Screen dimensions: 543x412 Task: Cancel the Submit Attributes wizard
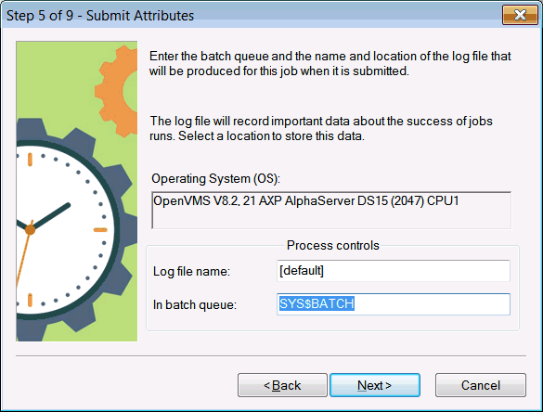(480, 385)
